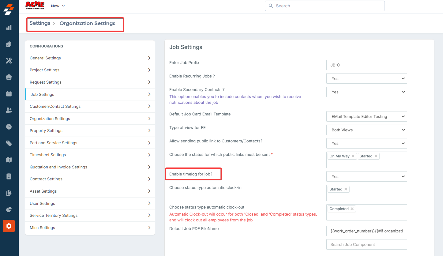
Task: Open the clock timesheet icon in sidebar
Action: 9,127
